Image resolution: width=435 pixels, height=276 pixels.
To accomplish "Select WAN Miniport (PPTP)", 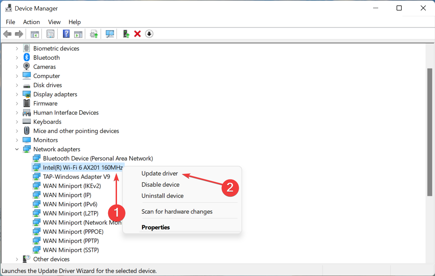I will tap(71, 241).
